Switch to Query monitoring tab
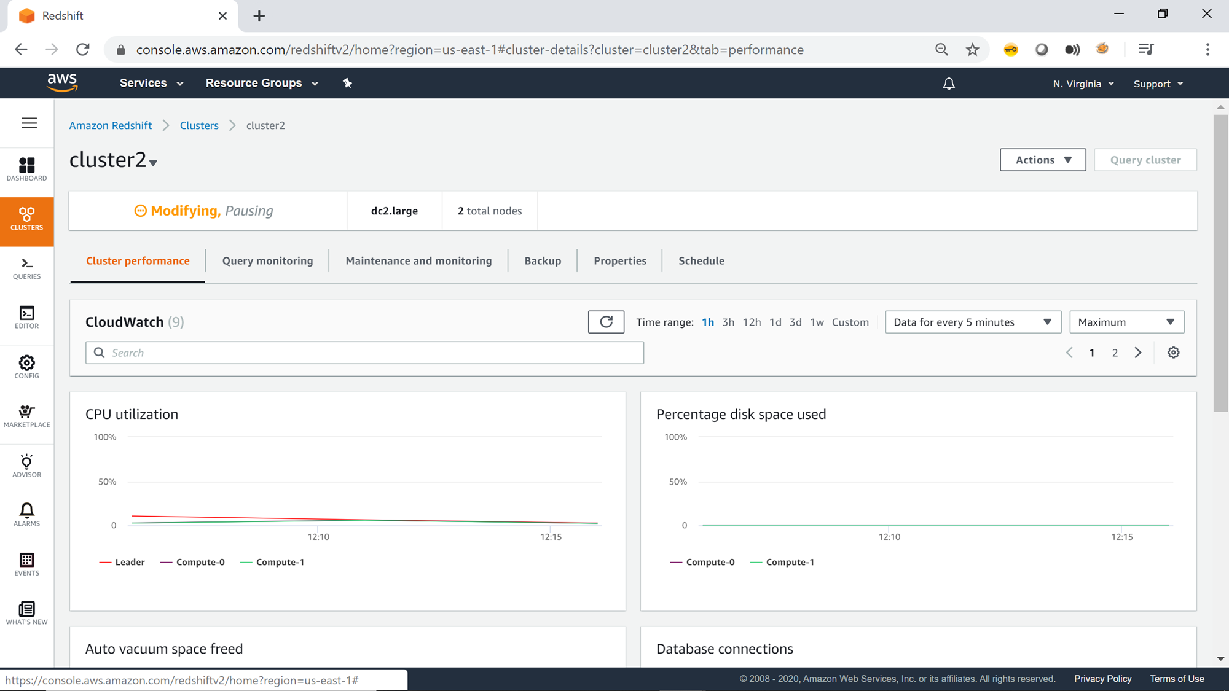Screen dimensions: 1229x691 click(x=267, y=260)
